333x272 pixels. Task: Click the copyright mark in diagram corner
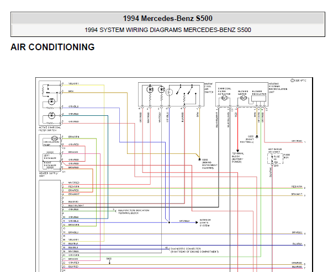coord(298,81)
